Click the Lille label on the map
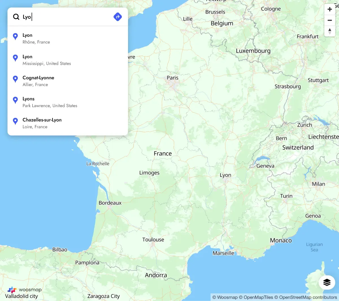The width and height of the screenshot is (339, 301). 188,19
